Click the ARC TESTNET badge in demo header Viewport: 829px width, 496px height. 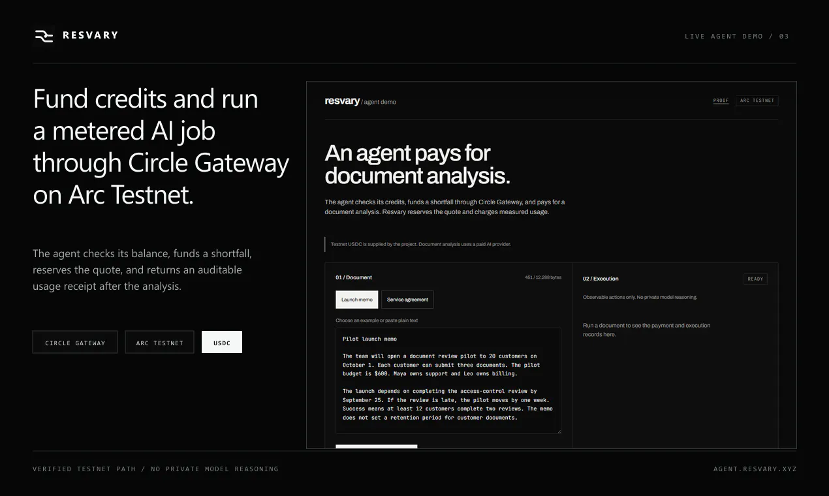[757, 101]
